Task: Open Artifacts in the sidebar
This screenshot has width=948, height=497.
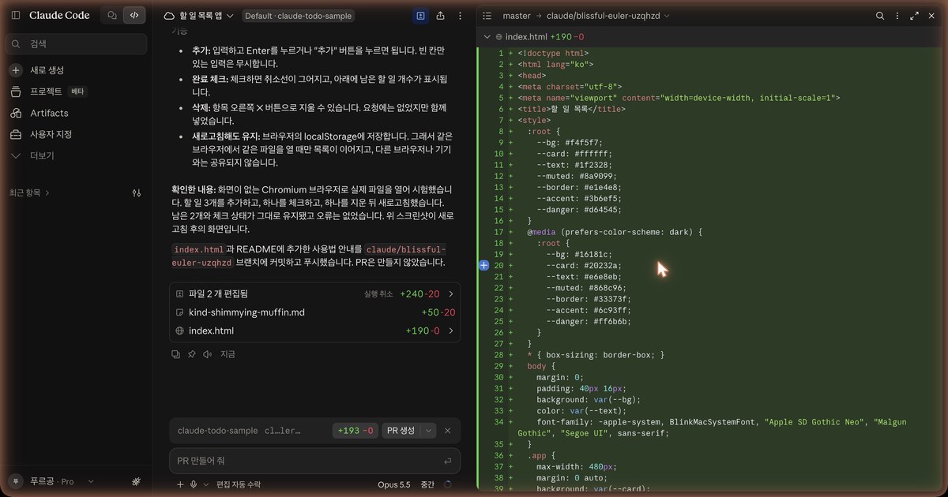Action: click(49, 113)
